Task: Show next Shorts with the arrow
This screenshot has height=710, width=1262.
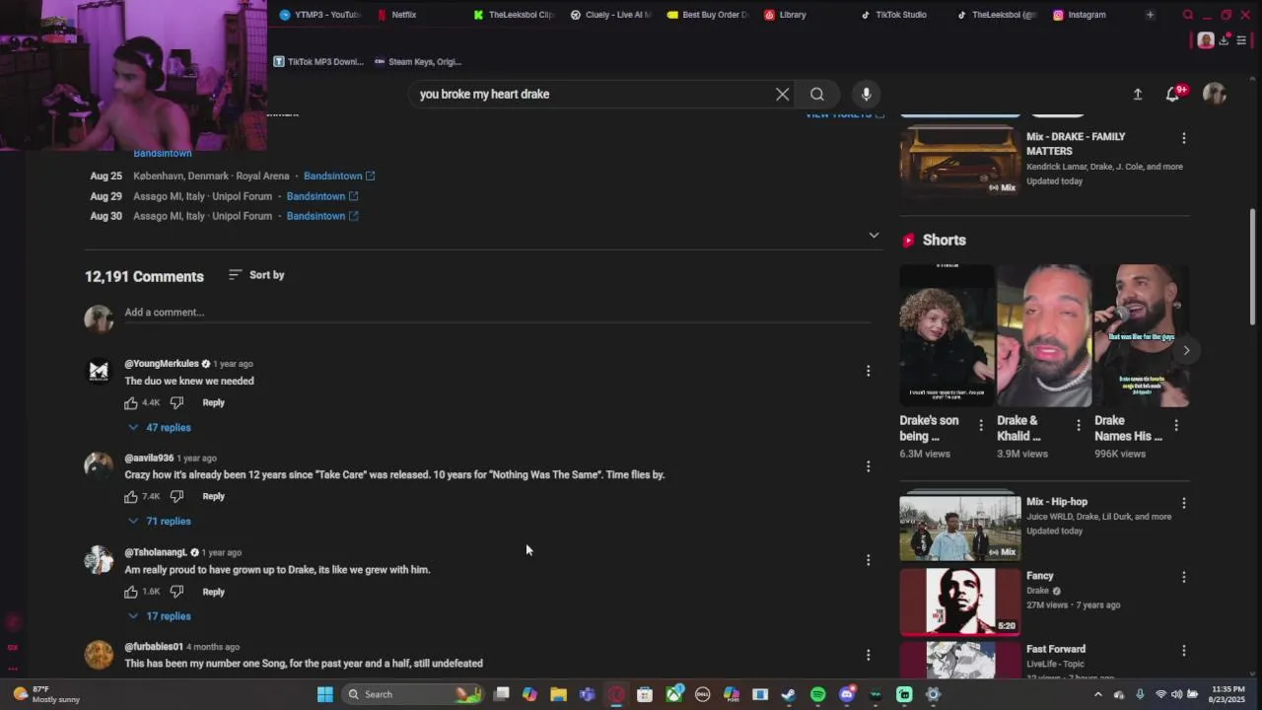Action: click(1186, 350)
